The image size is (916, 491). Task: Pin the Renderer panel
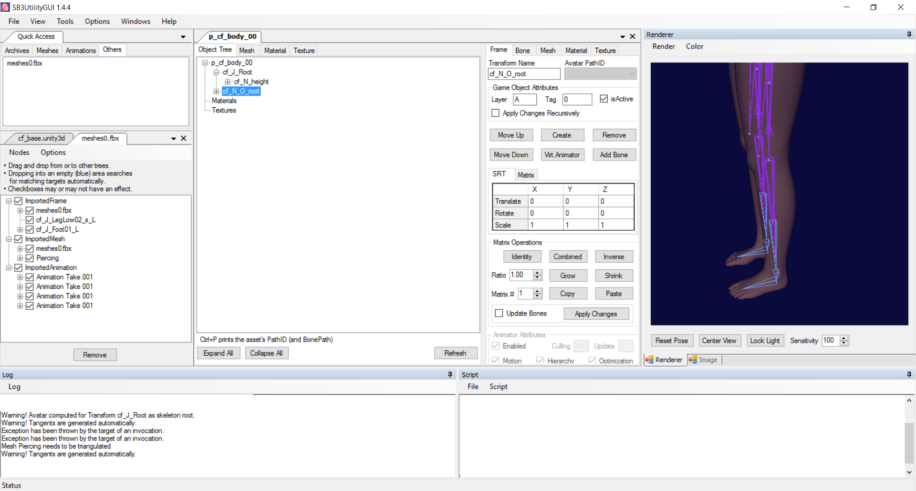point(909,34)
